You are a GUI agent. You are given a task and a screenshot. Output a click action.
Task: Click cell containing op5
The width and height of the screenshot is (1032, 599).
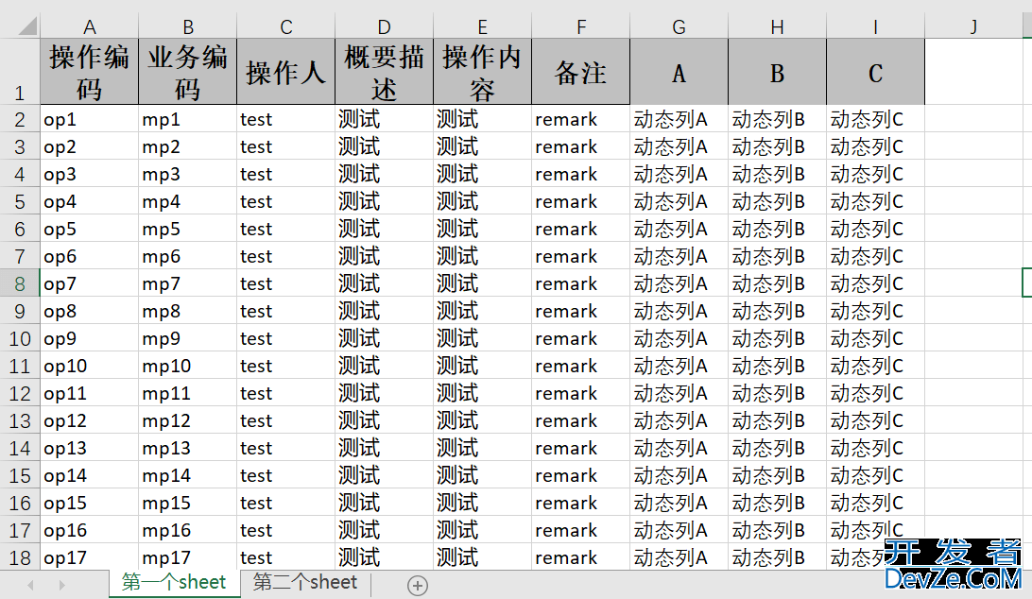pyautogui.click(x=90, y=229)
